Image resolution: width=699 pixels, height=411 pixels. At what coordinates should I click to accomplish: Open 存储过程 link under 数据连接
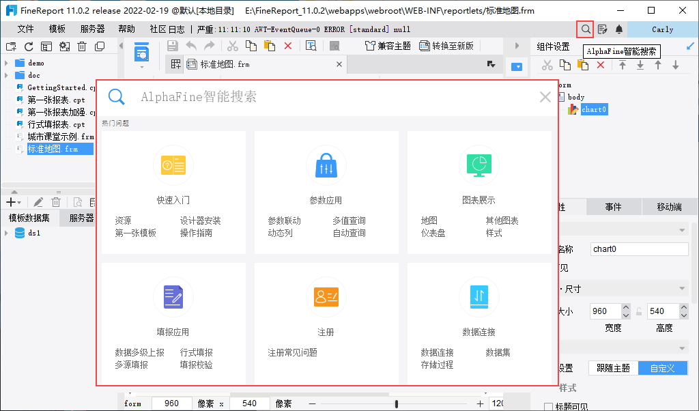(x=438, y=365)
